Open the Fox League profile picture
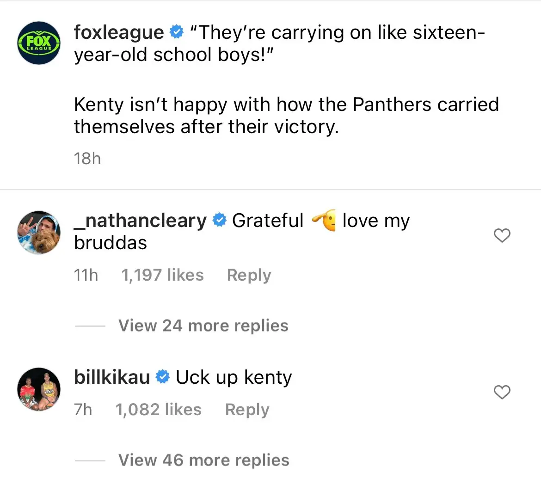 (x=39, y=43)
